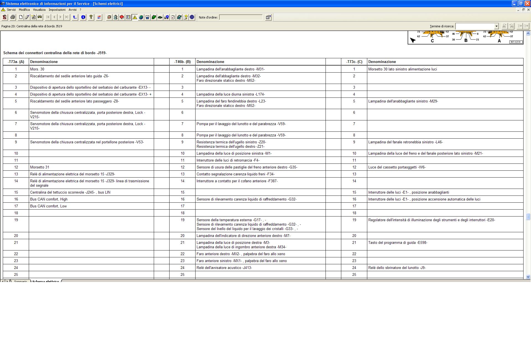Viewport: 531px width, 338px height.
Task: Open the Impostazioni menu
Action: pyautogui.click(x=57, y=10)
